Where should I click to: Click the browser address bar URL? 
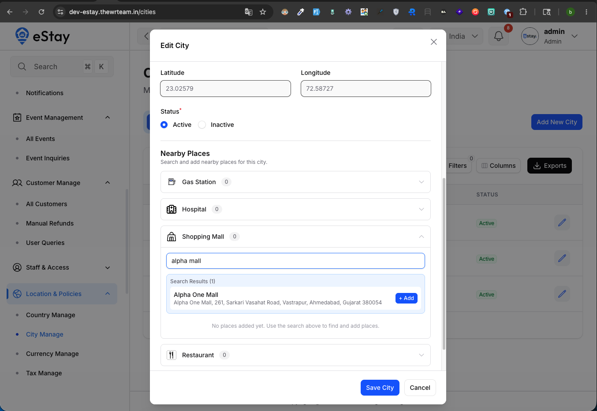pos(112,12)
